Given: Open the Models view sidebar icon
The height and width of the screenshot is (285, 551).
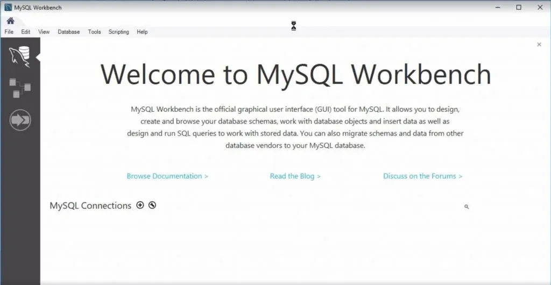Looking at the screenshot, I should coord(20,88).
